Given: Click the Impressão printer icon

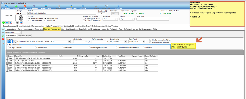Looking at the screenshot, I should click(46, 6).
